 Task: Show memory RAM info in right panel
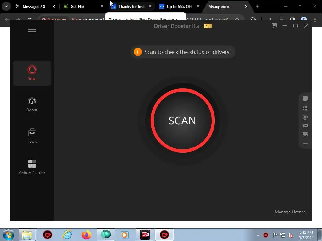[305, 134]
